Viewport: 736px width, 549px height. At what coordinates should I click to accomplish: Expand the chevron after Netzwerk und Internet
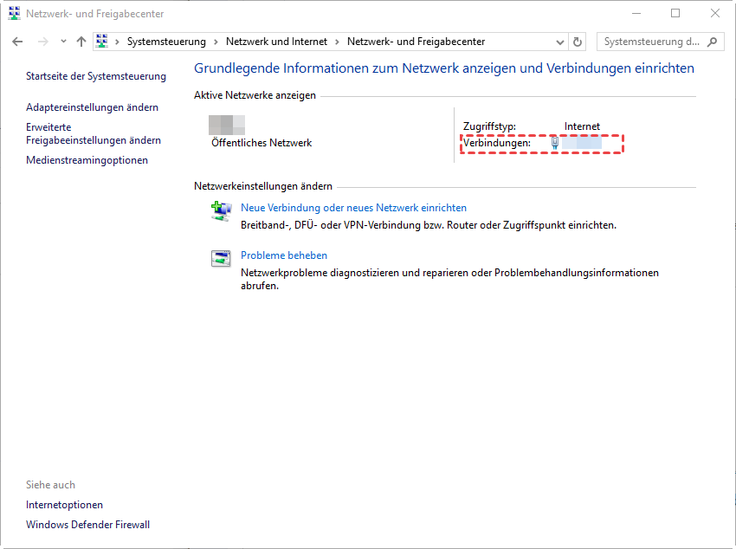click(x=337, y=42)
